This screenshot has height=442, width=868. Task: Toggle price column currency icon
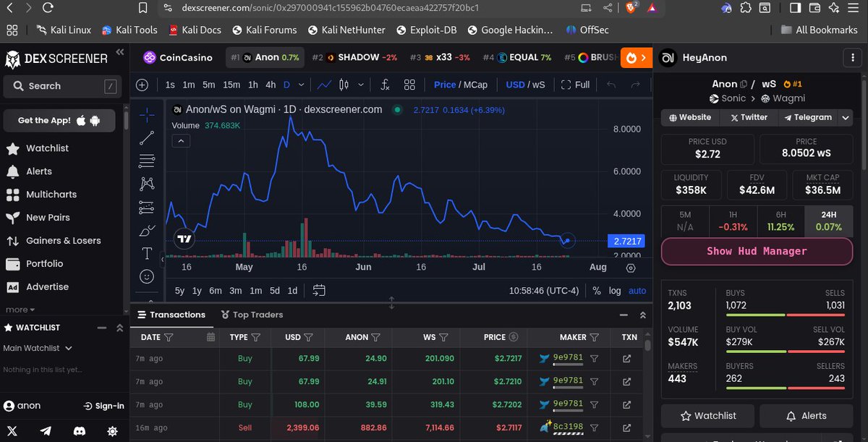click(x=514, y=337)
